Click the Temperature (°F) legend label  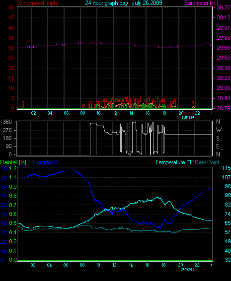pos(175,162)
